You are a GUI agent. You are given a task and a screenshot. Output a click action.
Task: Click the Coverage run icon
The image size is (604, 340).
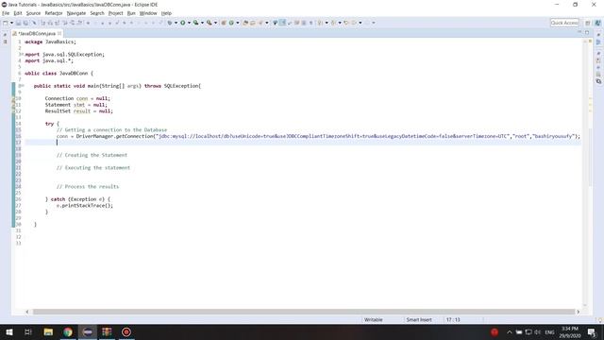pos(195,23)
